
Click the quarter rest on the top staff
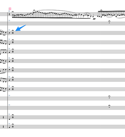tap(9, 14)
